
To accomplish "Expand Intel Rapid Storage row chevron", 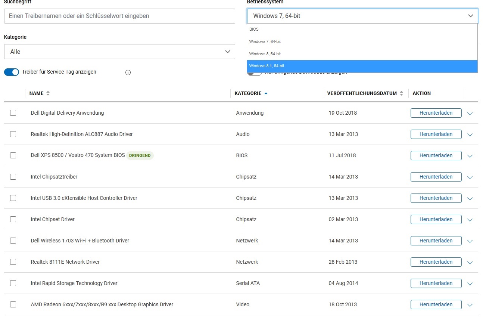I will click(470, 284).
